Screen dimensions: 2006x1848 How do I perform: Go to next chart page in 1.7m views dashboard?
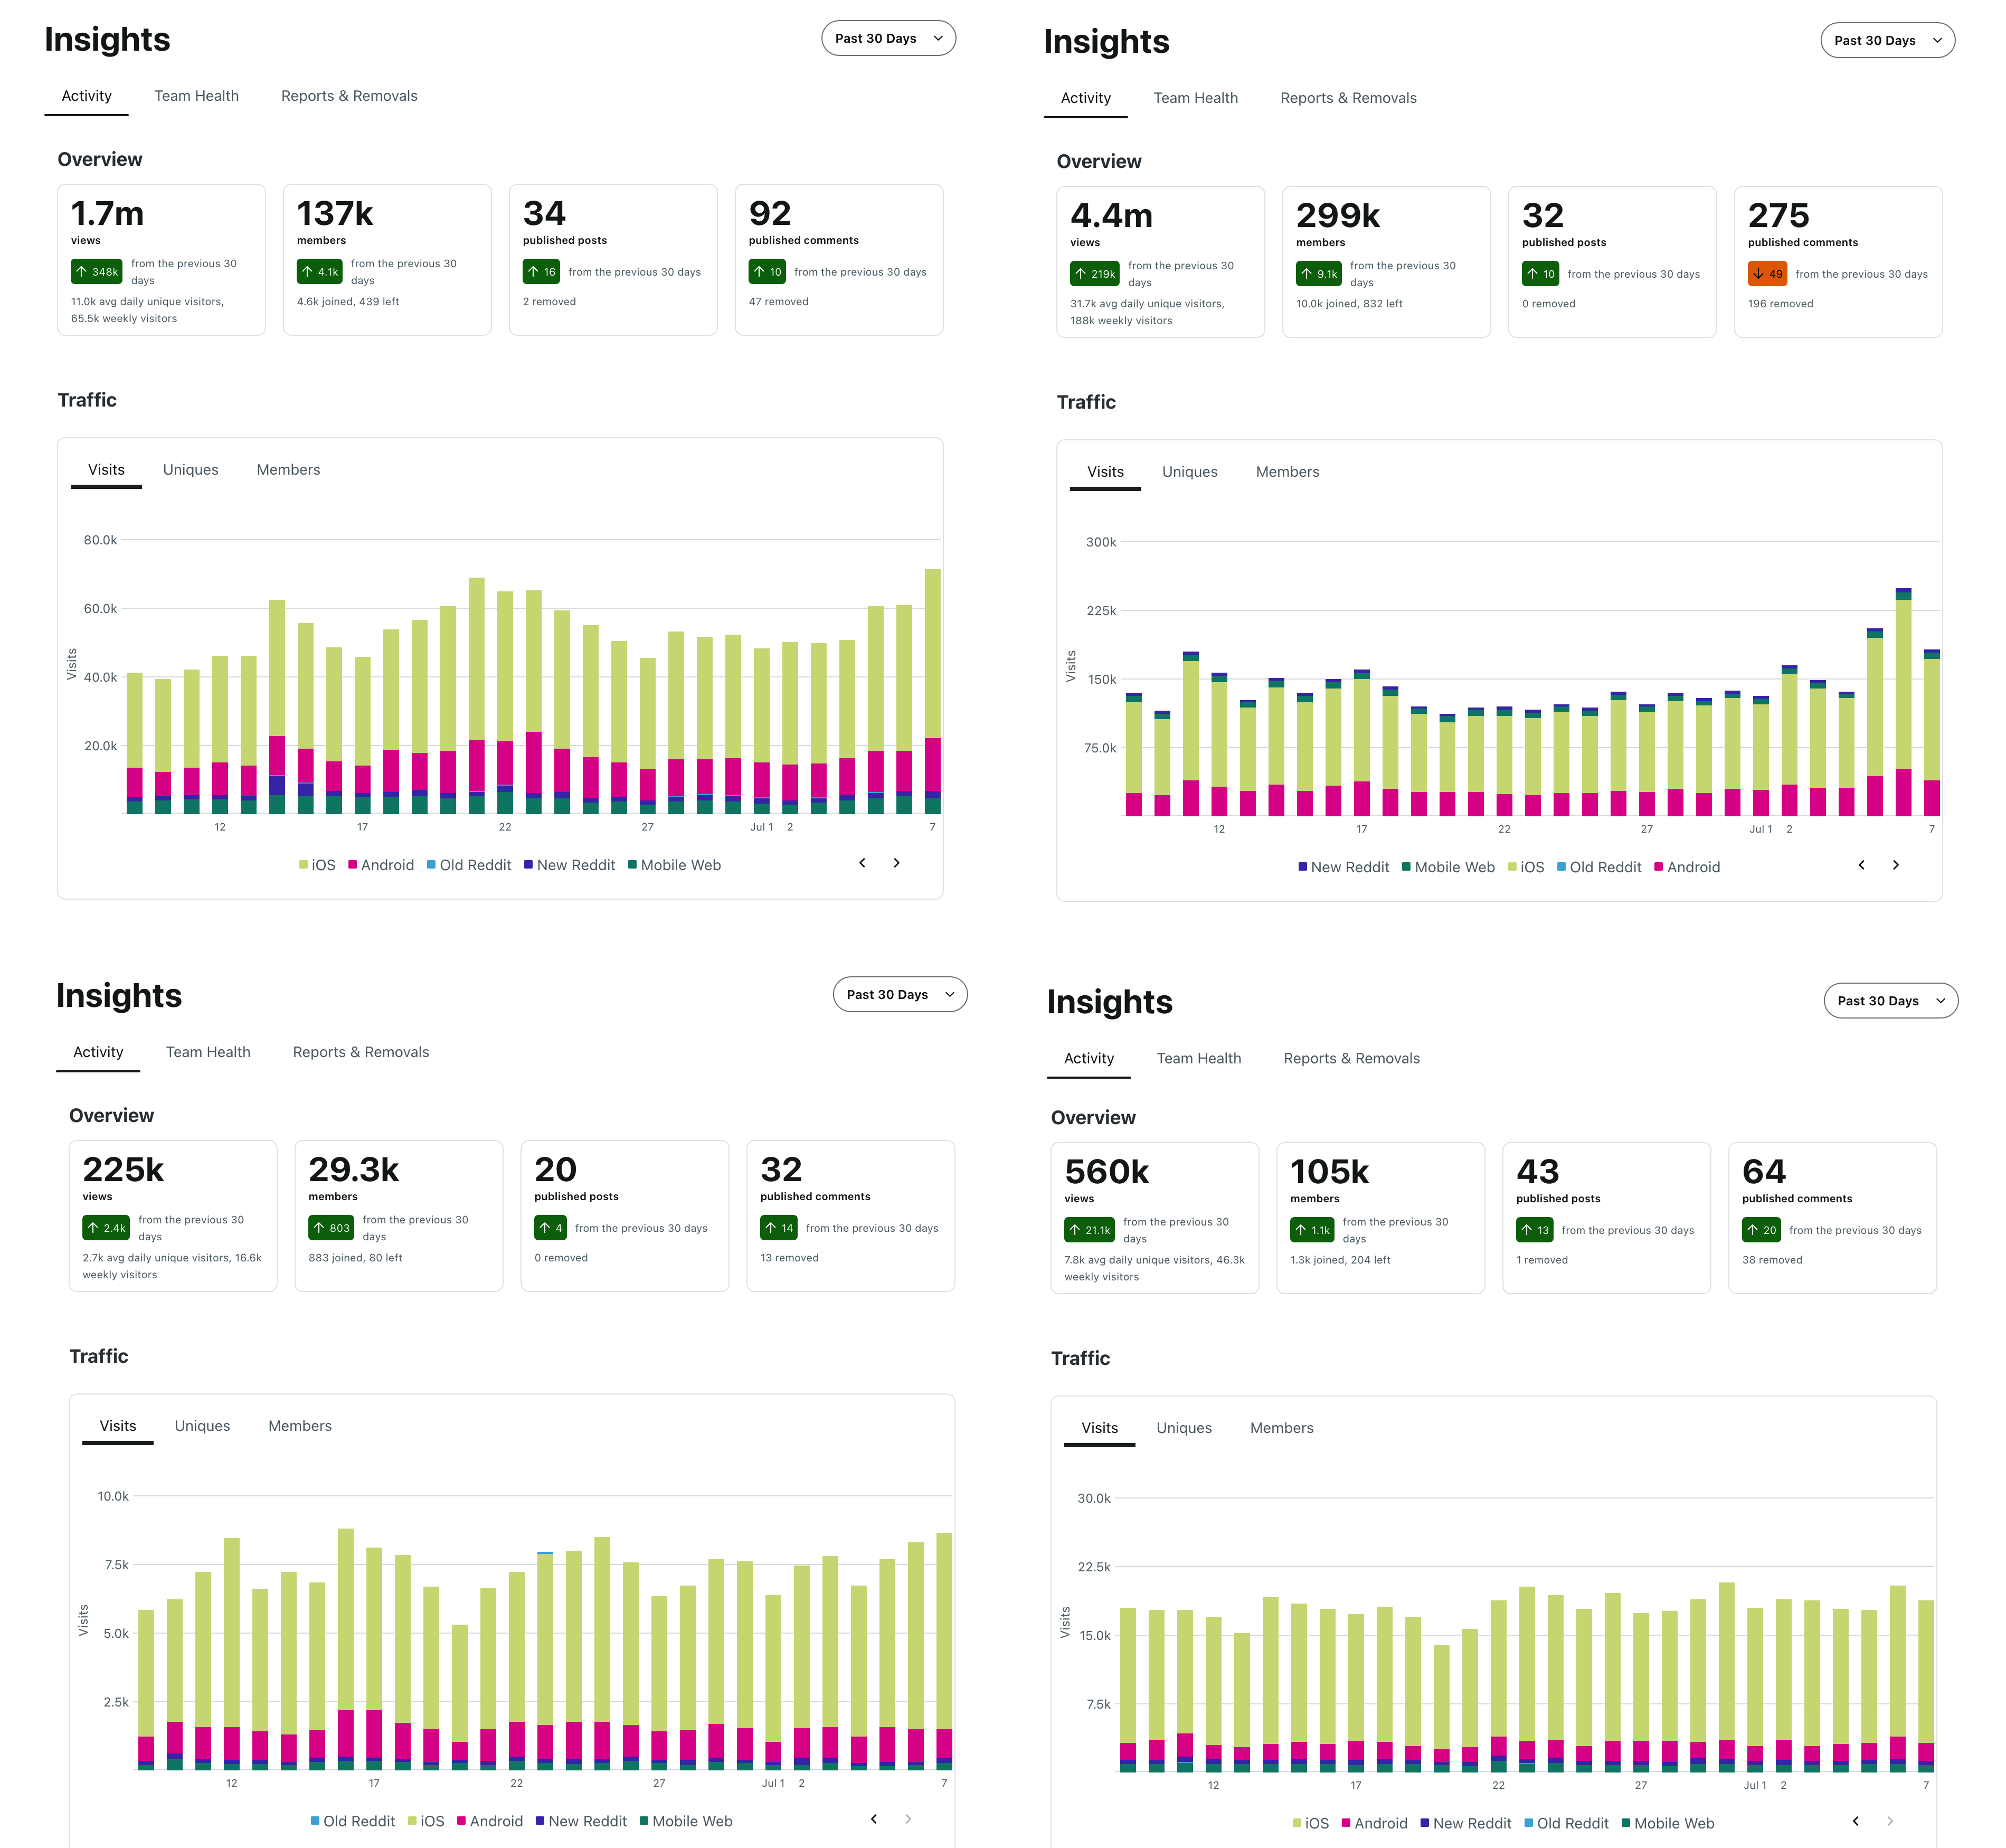pos(896,863)
